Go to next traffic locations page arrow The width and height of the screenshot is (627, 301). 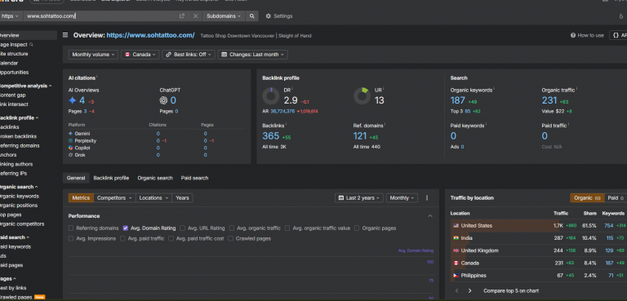(x=470, y=290)
